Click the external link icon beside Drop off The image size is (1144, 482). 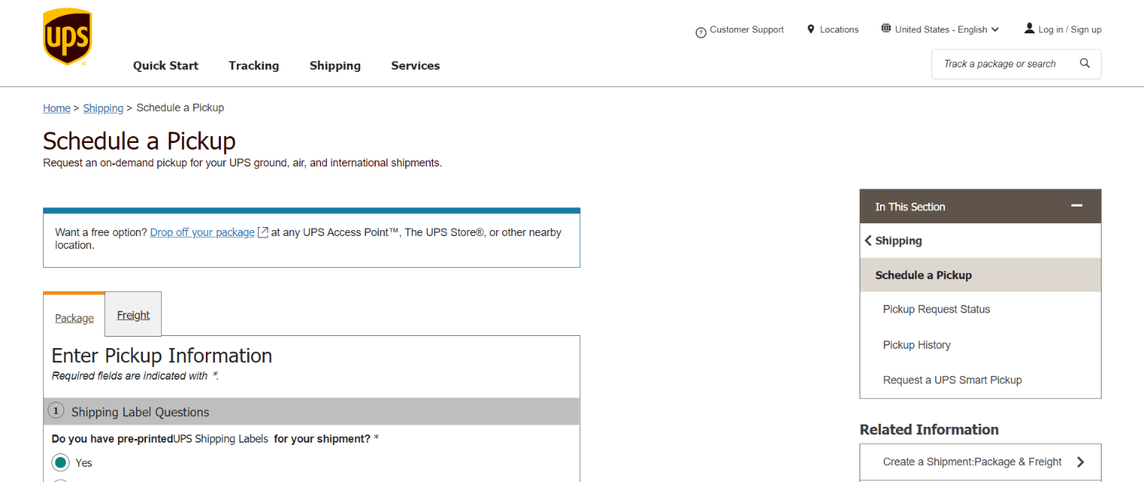[x=263, y=232]
